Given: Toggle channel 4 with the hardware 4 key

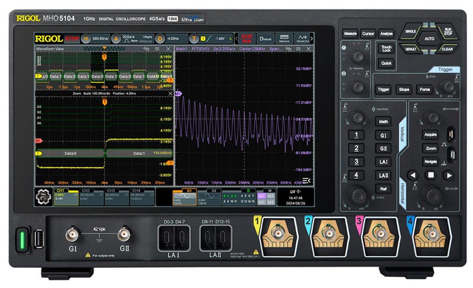Looking at the screenshot, I should (357, 175).
